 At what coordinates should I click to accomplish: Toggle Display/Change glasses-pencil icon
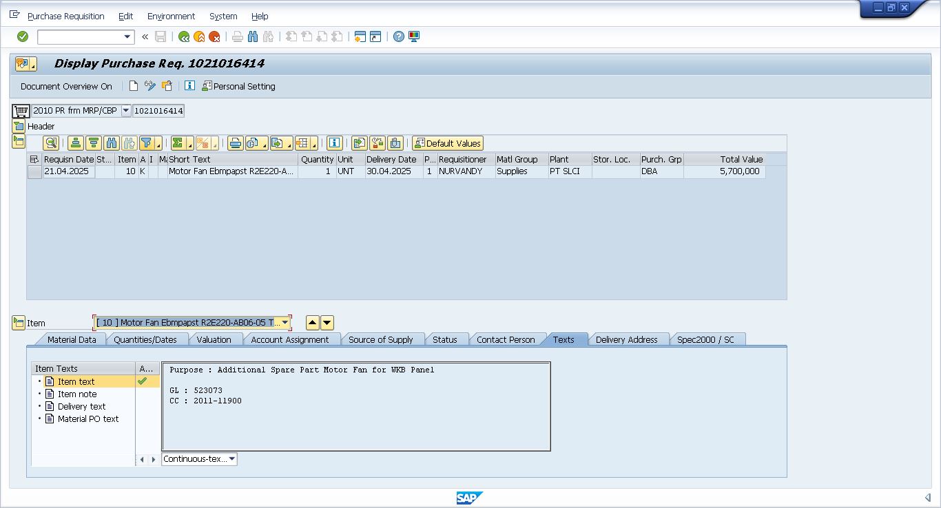pyautogui.click(x=150, y=86)
